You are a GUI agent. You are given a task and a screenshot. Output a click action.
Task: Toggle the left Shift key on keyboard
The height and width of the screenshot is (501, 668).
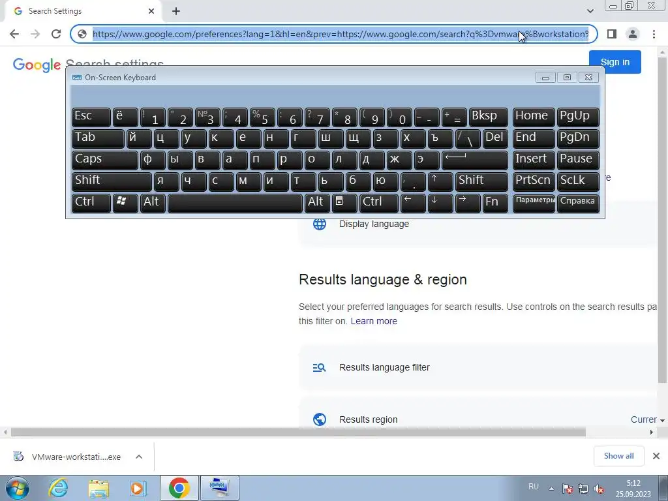(112, 181)
